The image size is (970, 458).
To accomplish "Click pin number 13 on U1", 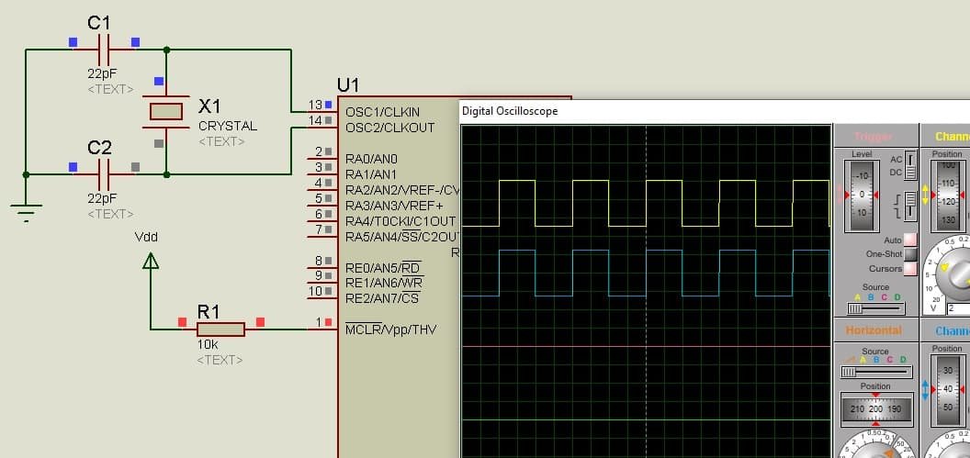I will (315, 105).
